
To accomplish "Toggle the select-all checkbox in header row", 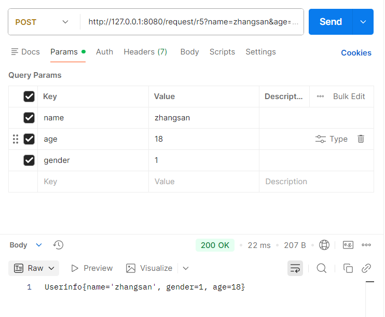I will pos(29,97).
